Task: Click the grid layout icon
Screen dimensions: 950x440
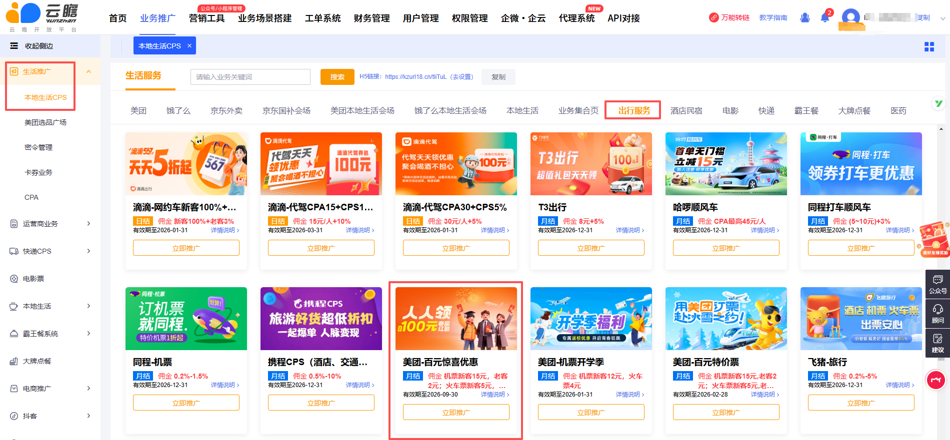Action: pyautogui.click(x=929, y=46)
